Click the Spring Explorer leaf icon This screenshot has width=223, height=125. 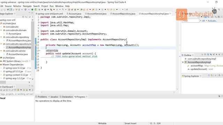pos(183,76)
